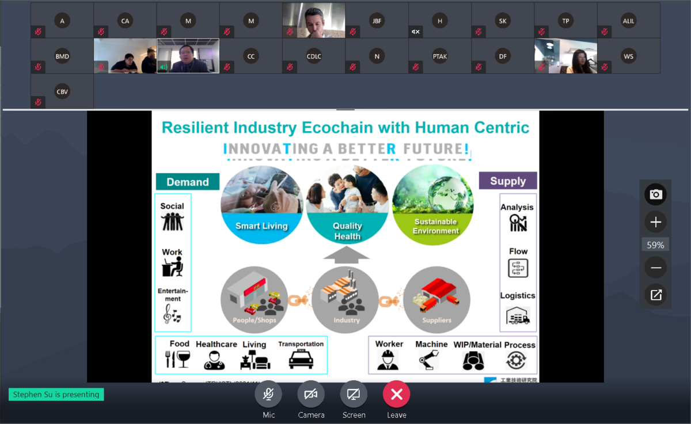Image resolution: width=691 pixels, height=424 pixels.
Task: Select participant tile ALIL
Action: click(x=628, y=21)
